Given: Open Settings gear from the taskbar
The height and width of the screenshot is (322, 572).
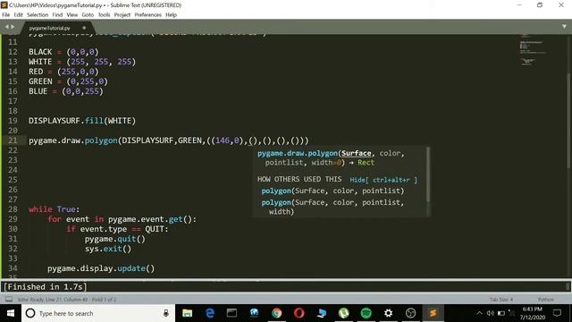Looking at the screenshot, I should tap(389, 313).
